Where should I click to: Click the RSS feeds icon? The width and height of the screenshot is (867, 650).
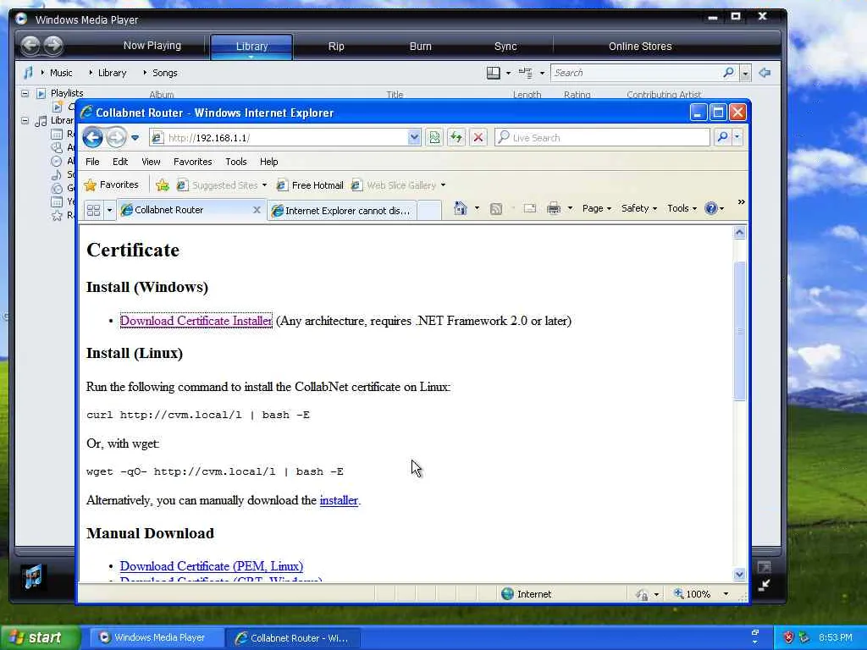coord(496,208)
